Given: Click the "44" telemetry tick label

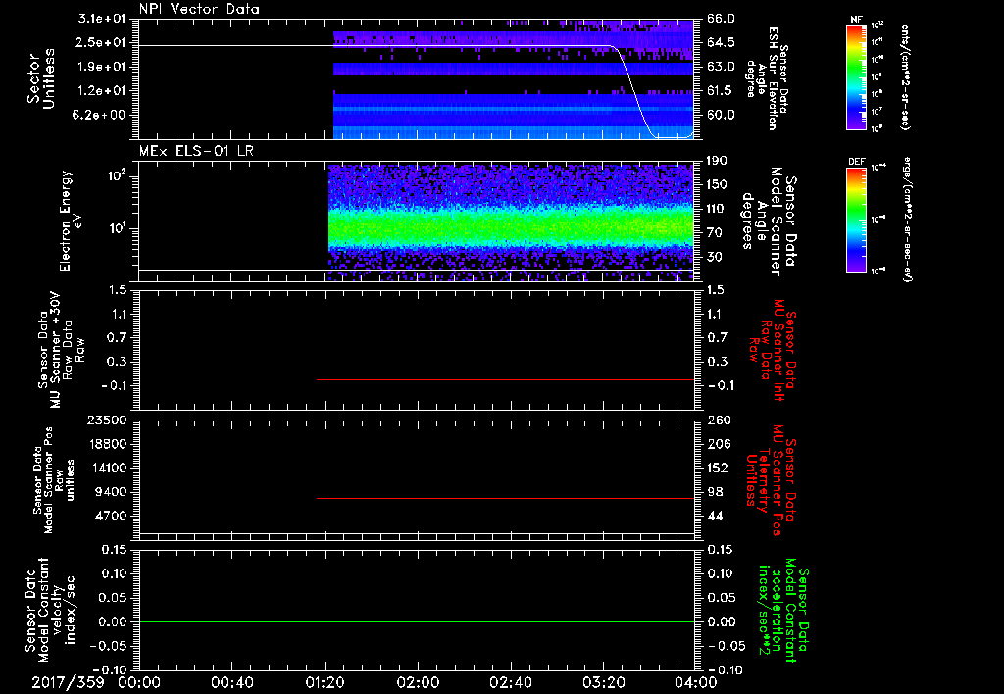Looking at the screenshot, I should (x=714, y=516).
